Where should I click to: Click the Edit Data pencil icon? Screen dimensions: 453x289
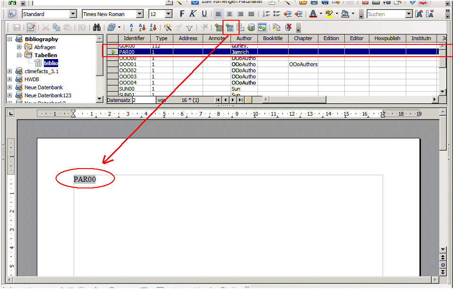[x=31, y=28]
